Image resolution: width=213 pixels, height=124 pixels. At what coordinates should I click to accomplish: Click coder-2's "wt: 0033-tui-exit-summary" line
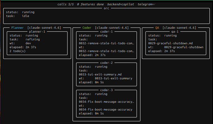click(x=106, y=78)
